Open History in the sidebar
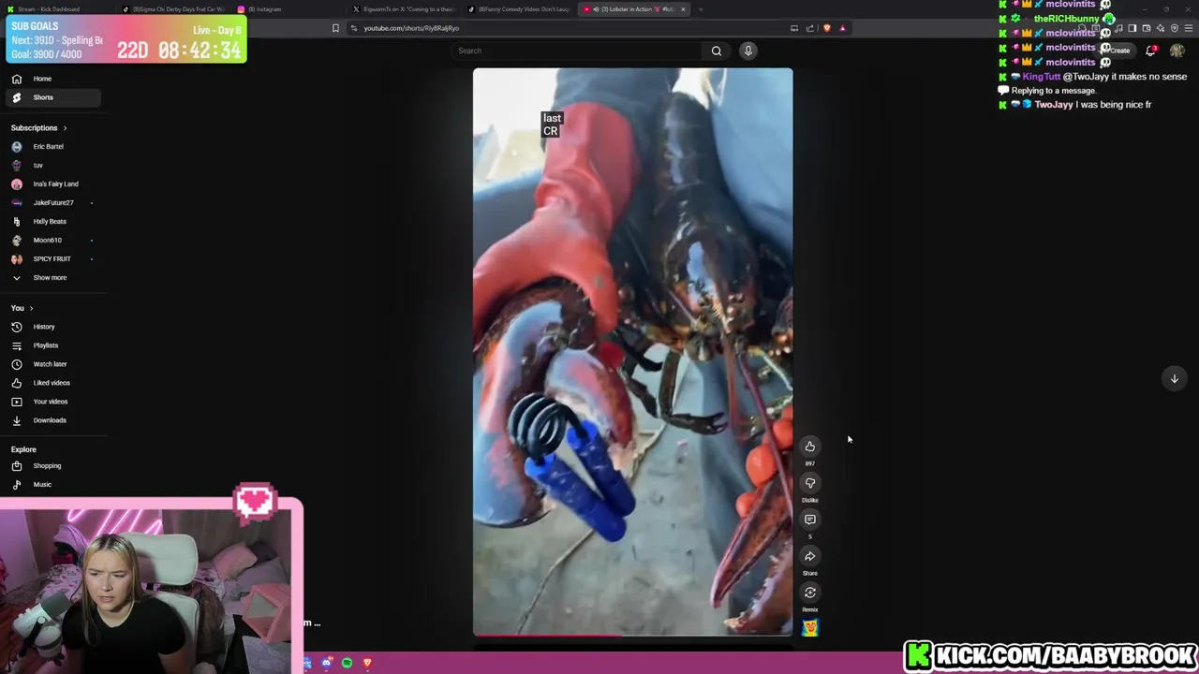 52,327
